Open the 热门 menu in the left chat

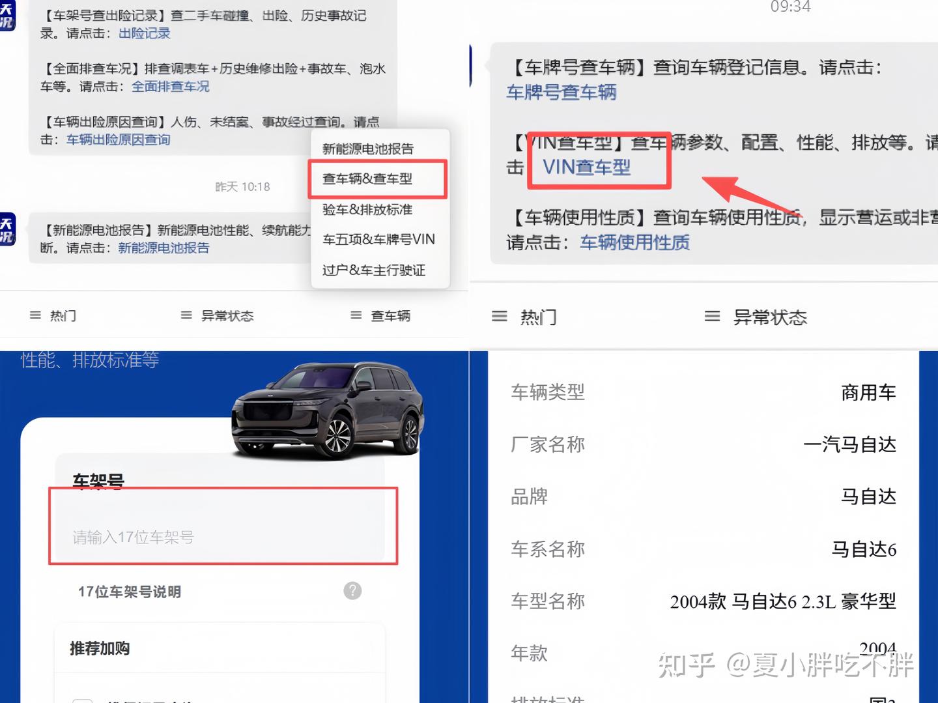tap(53, 315)
